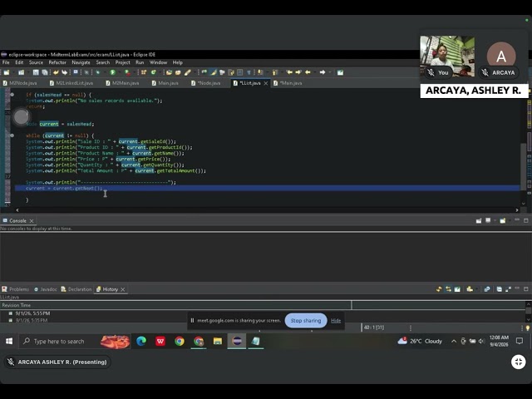
Task: Collapse the if (salesHead == null) code block
Action: 12,95
